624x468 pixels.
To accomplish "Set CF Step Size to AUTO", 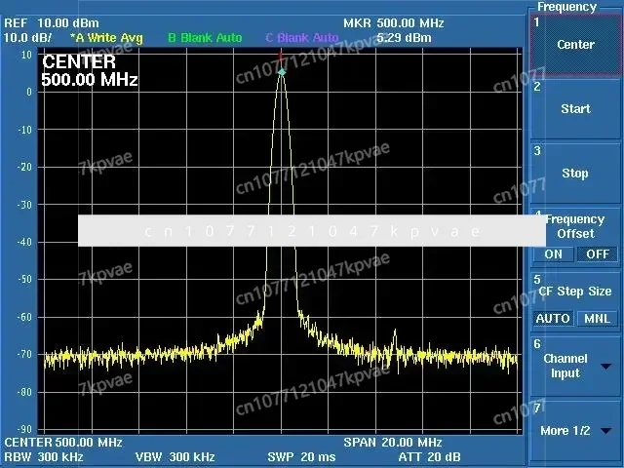I will pos(553,319).
